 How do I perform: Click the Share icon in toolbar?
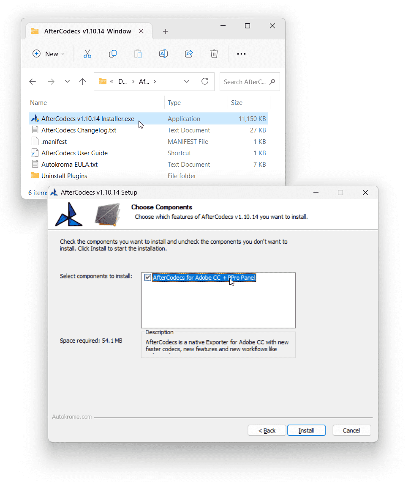(x=189, y=54)
